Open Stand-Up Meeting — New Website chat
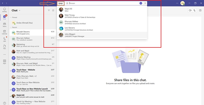The height and width of the screenshot is (105, 204). (33, 102)
